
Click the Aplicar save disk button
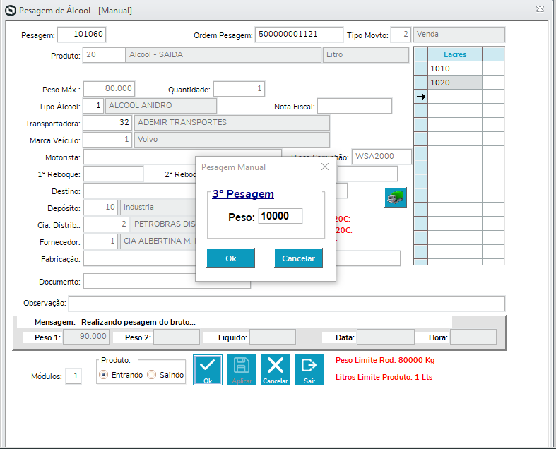coord(242,370)
